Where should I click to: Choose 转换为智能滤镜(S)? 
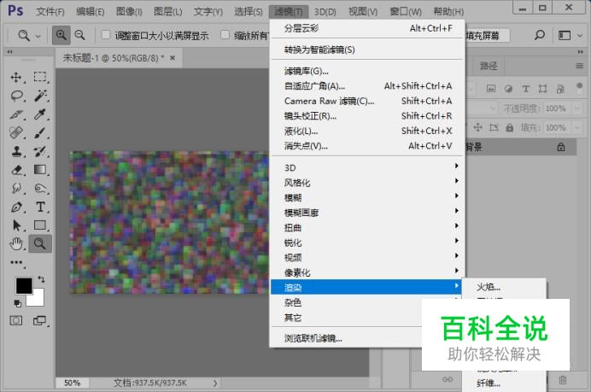[x=367, y=50]
